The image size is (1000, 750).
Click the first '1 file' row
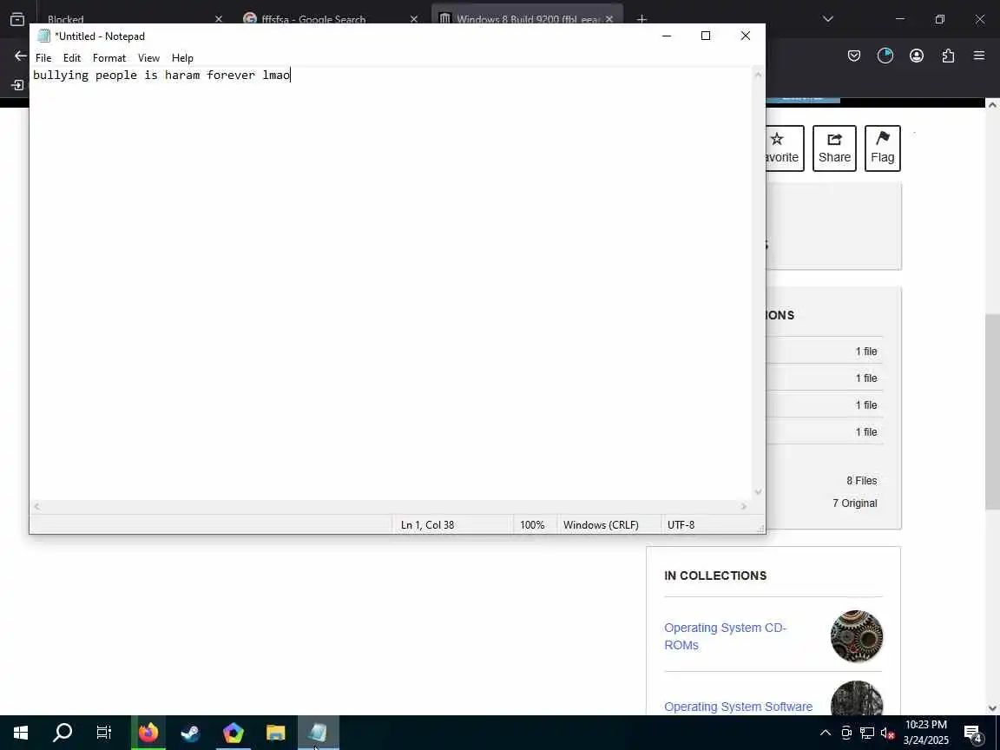(825, 352)
